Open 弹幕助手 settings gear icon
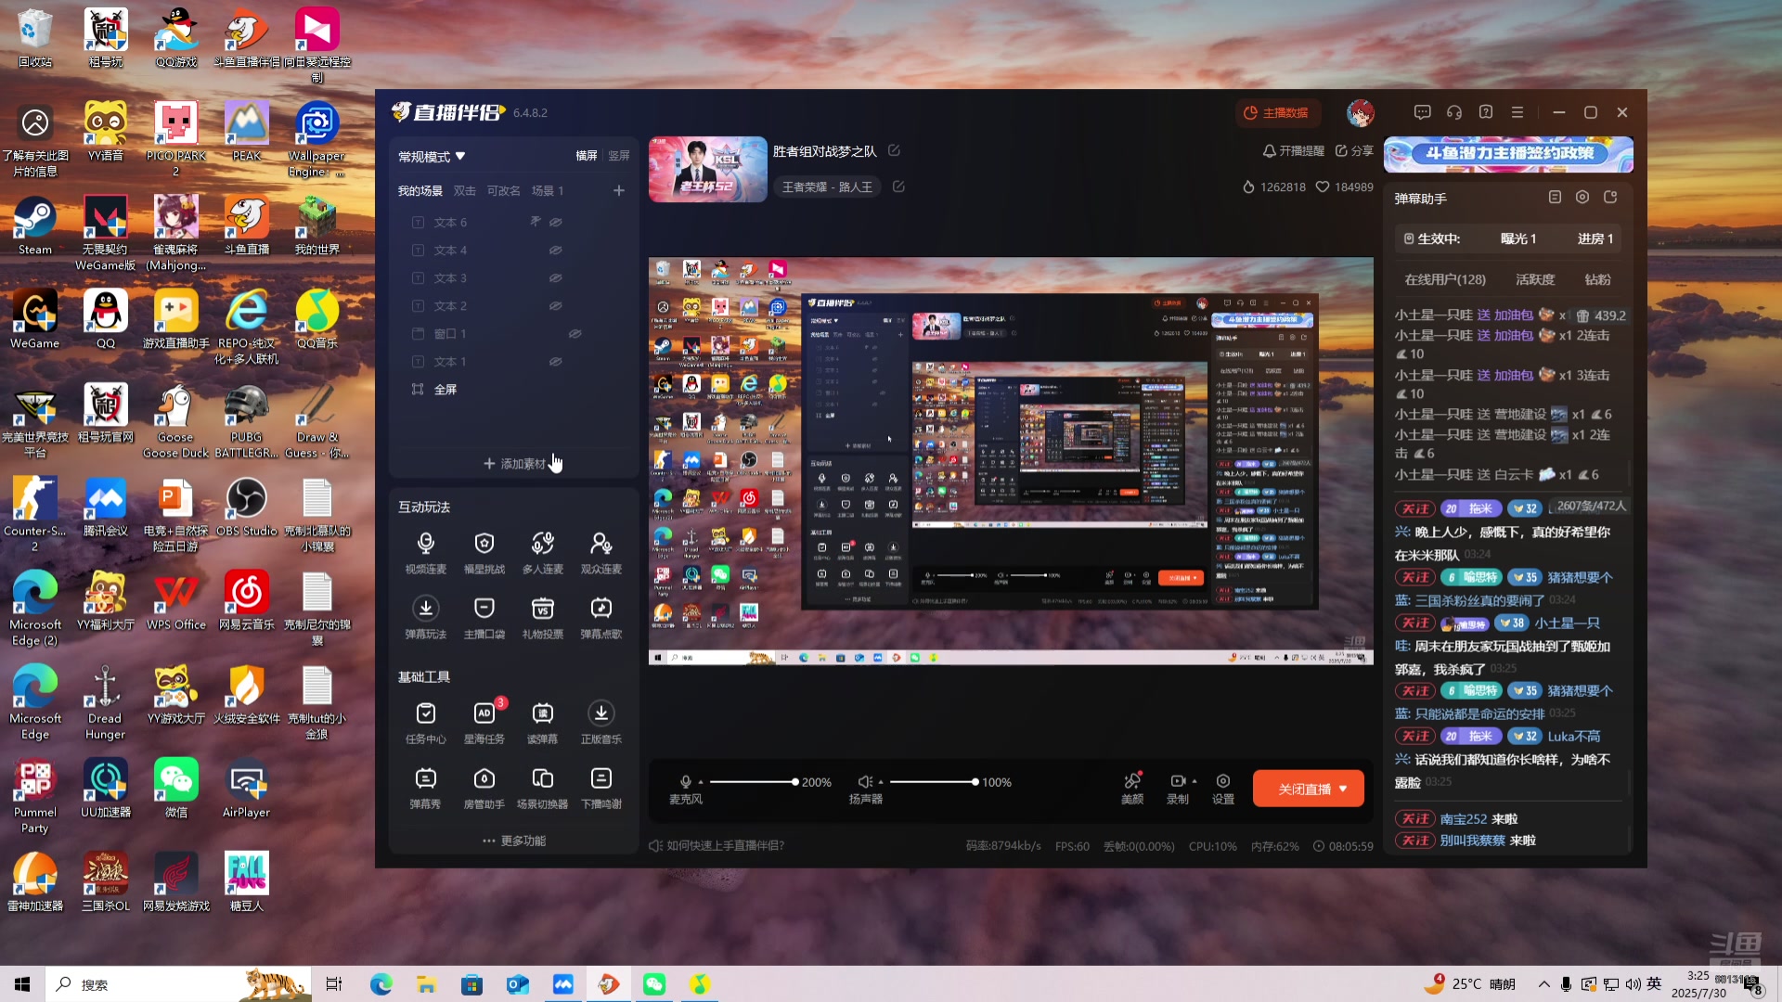 pos(1582,198)
